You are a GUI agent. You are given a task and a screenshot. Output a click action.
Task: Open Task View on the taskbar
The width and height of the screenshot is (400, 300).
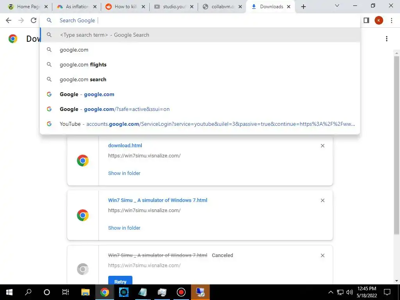point(66,292)
